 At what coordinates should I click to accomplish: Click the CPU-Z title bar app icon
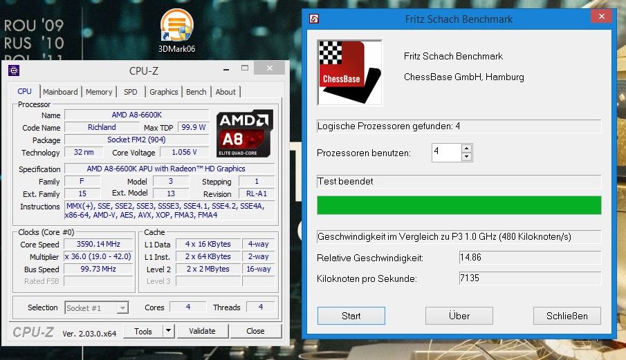pyautogui.click(x=14, y=71)
